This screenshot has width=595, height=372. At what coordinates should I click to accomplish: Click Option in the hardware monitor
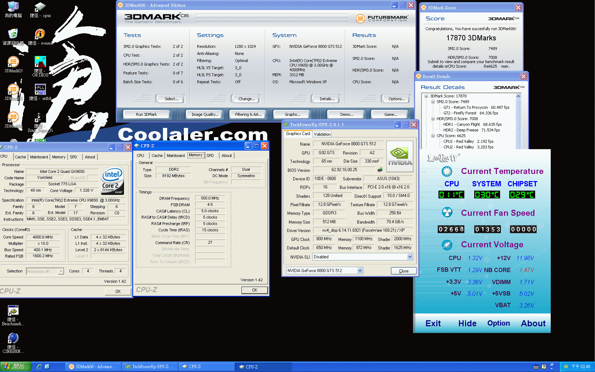point(498,323)
